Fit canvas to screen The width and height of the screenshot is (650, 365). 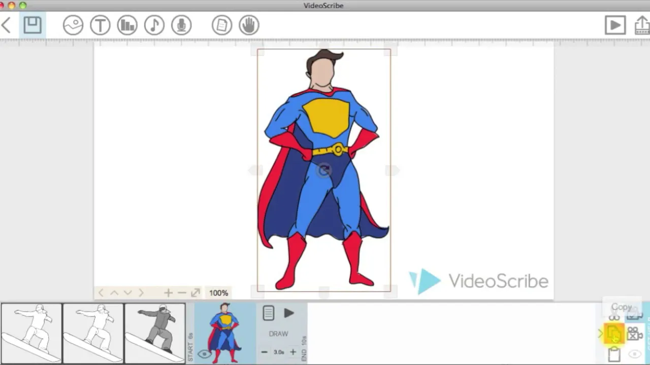pyautogui.click(x=196, y=293)
